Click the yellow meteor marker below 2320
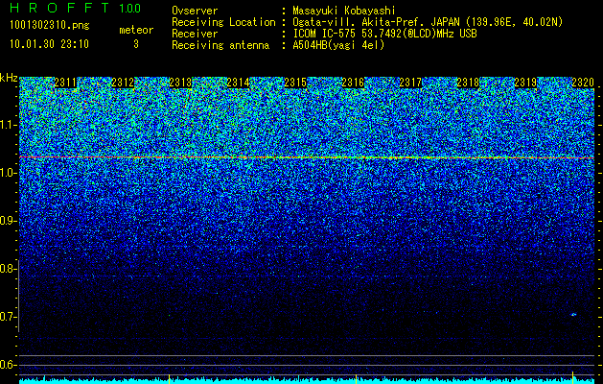The width and height of the screenshot is (603, 384). (x=572, y=376)
